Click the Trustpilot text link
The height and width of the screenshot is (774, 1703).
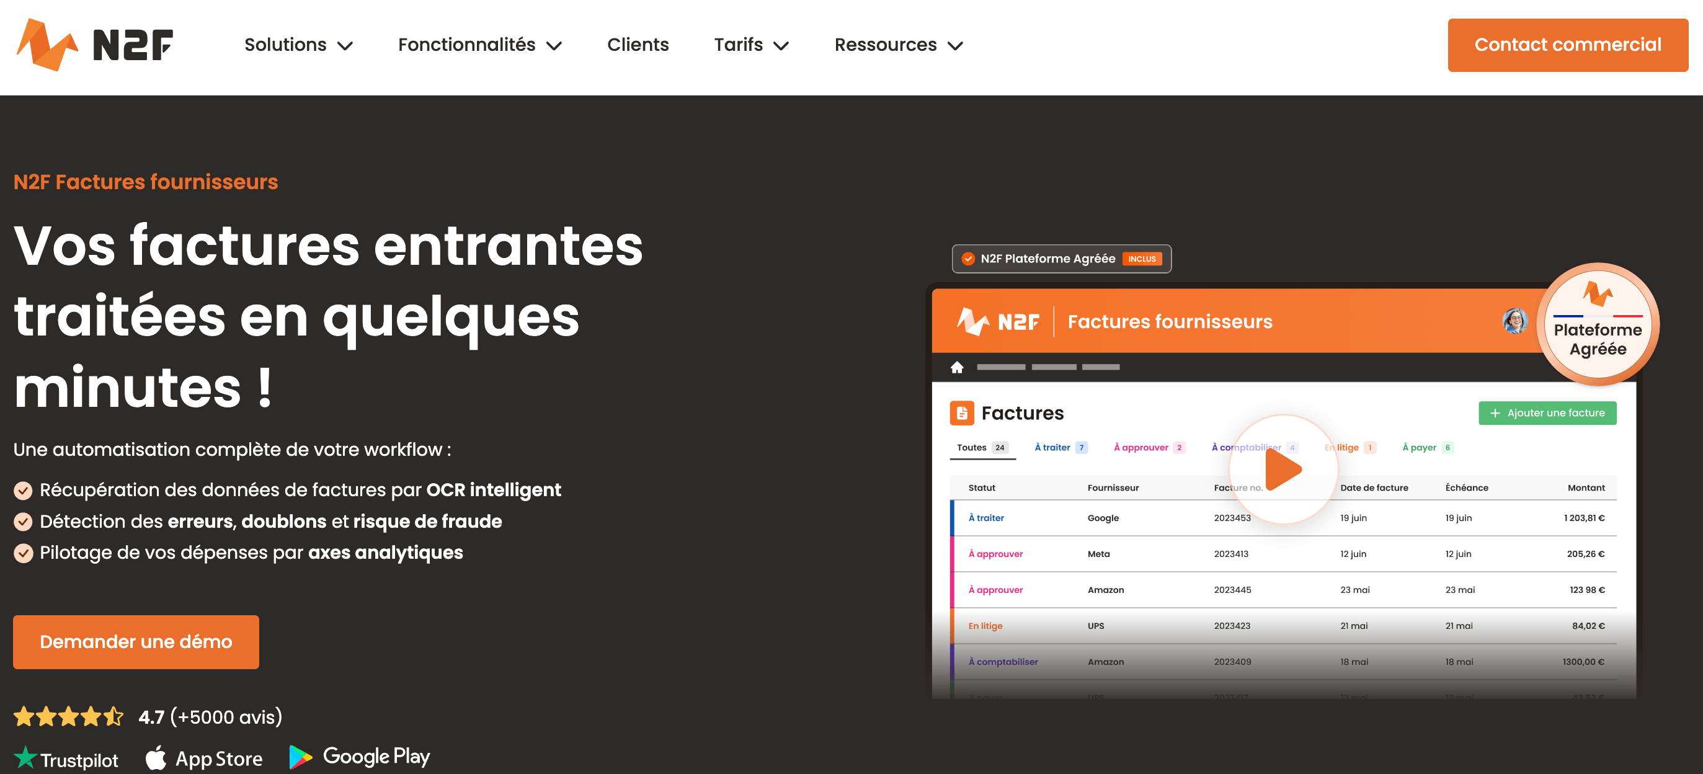coord(79,760)
